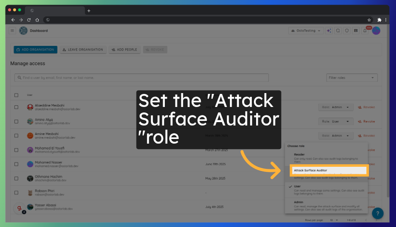Tick the select-all users checkbox

pyautogui.click(x=16, y=95)
